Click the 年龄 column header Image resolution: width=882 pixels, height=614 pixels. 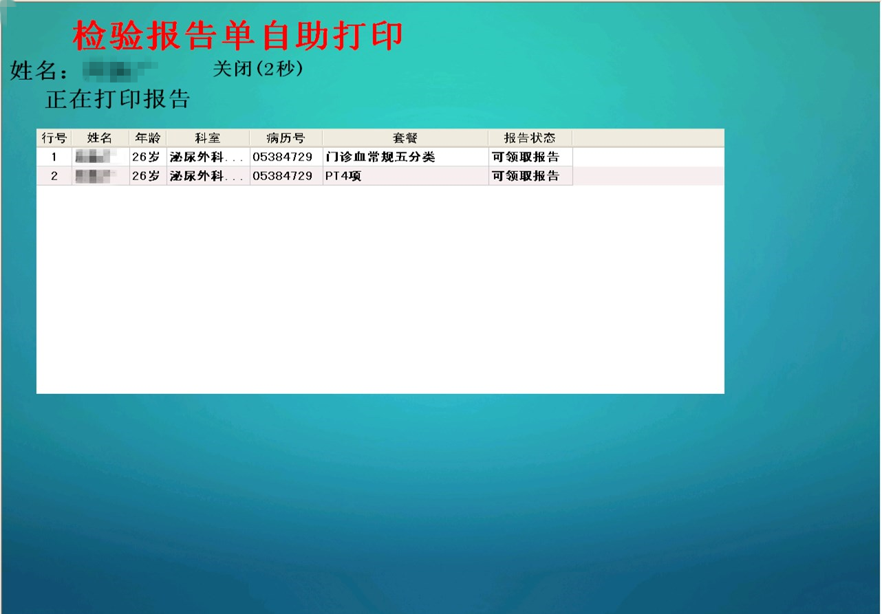(147, 138)
